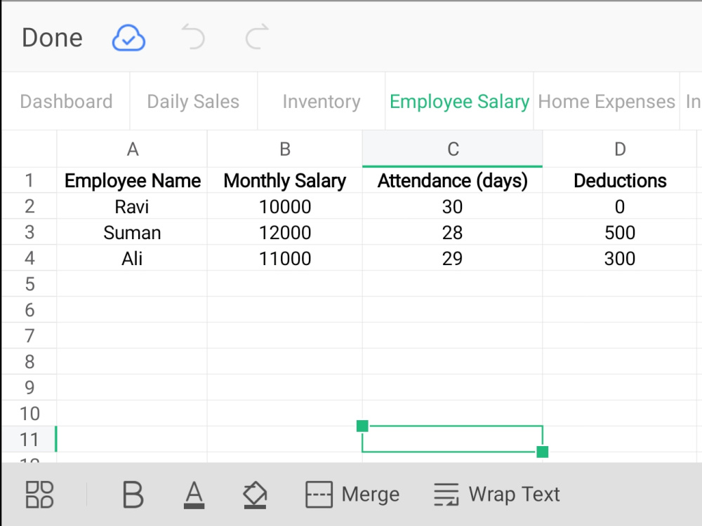
Task: Select the 'Monthly Salary' header cell
Action: point(285,180)
